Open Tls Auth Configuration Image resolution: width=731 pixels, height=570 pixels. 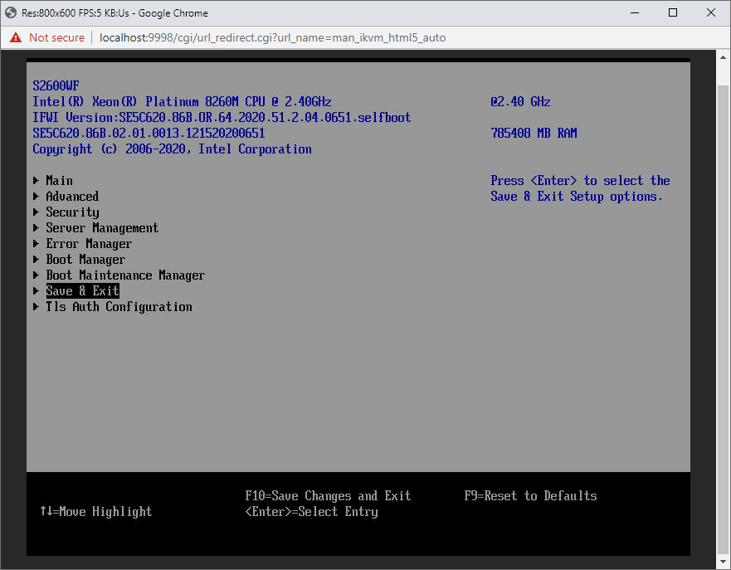point(119,307)
